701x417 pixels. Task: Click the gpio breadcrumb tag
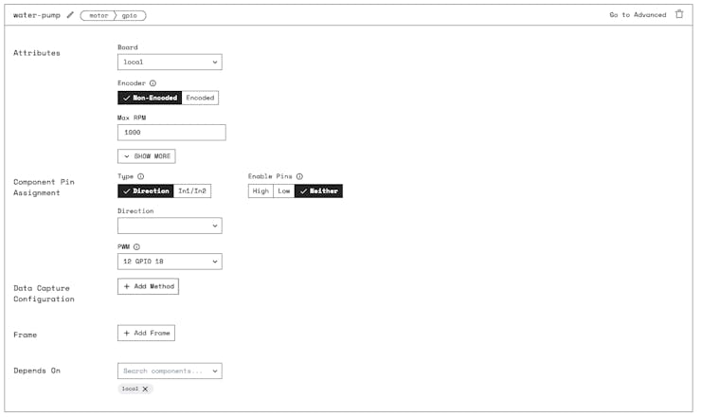[x=132, y=15]
